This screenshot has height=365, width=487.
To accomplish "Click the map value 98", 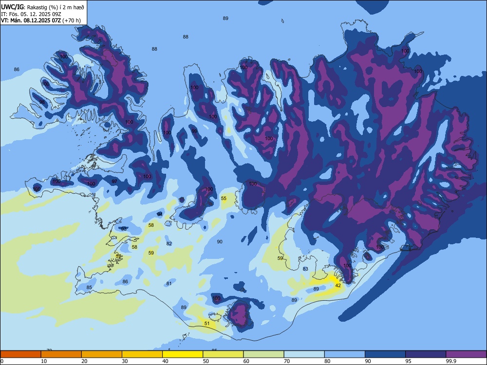I will pyautogui.click(x=42, y=102).
